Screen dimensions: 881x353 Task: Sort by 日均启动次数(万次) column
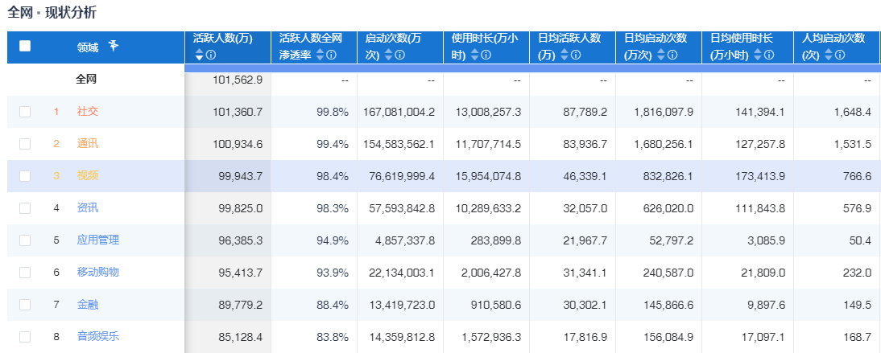[x=662, y=55]
